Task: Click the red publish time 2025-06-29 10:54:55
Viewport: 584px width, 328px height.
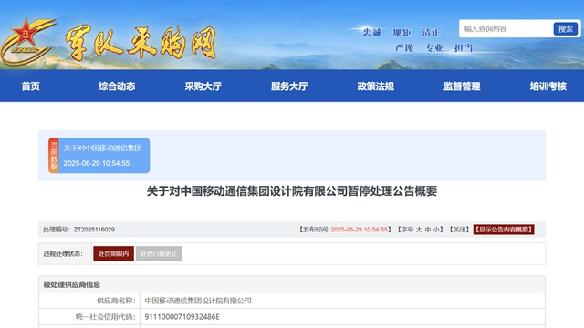Action: tap(360, 230)
